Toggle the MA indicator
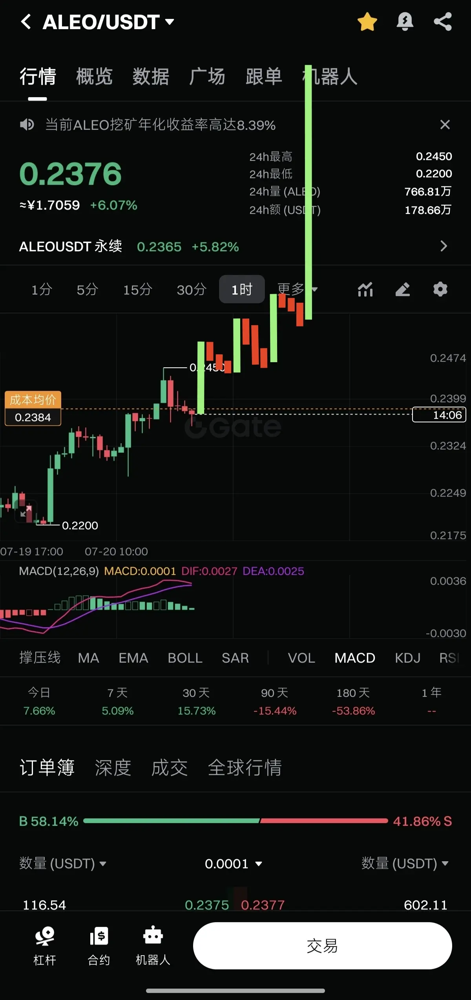 (x=88, y=658)
